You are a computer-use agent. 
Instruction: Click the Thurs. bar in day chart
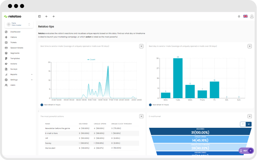[202, 94]
